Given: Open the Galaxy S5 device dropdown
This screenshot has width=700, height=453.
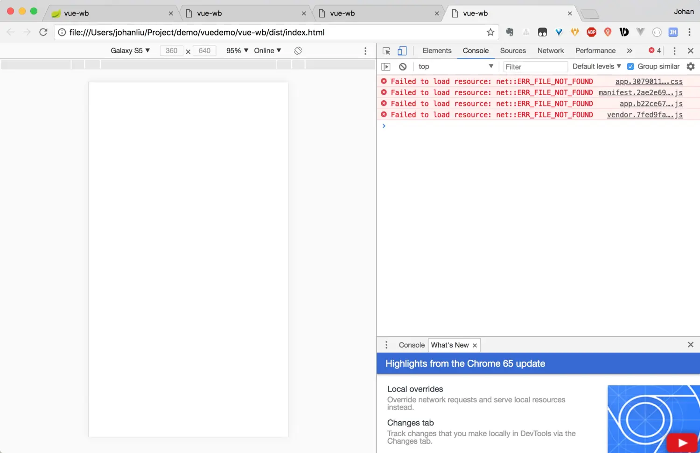Looking at the screenshot, I should click(130, 50).
